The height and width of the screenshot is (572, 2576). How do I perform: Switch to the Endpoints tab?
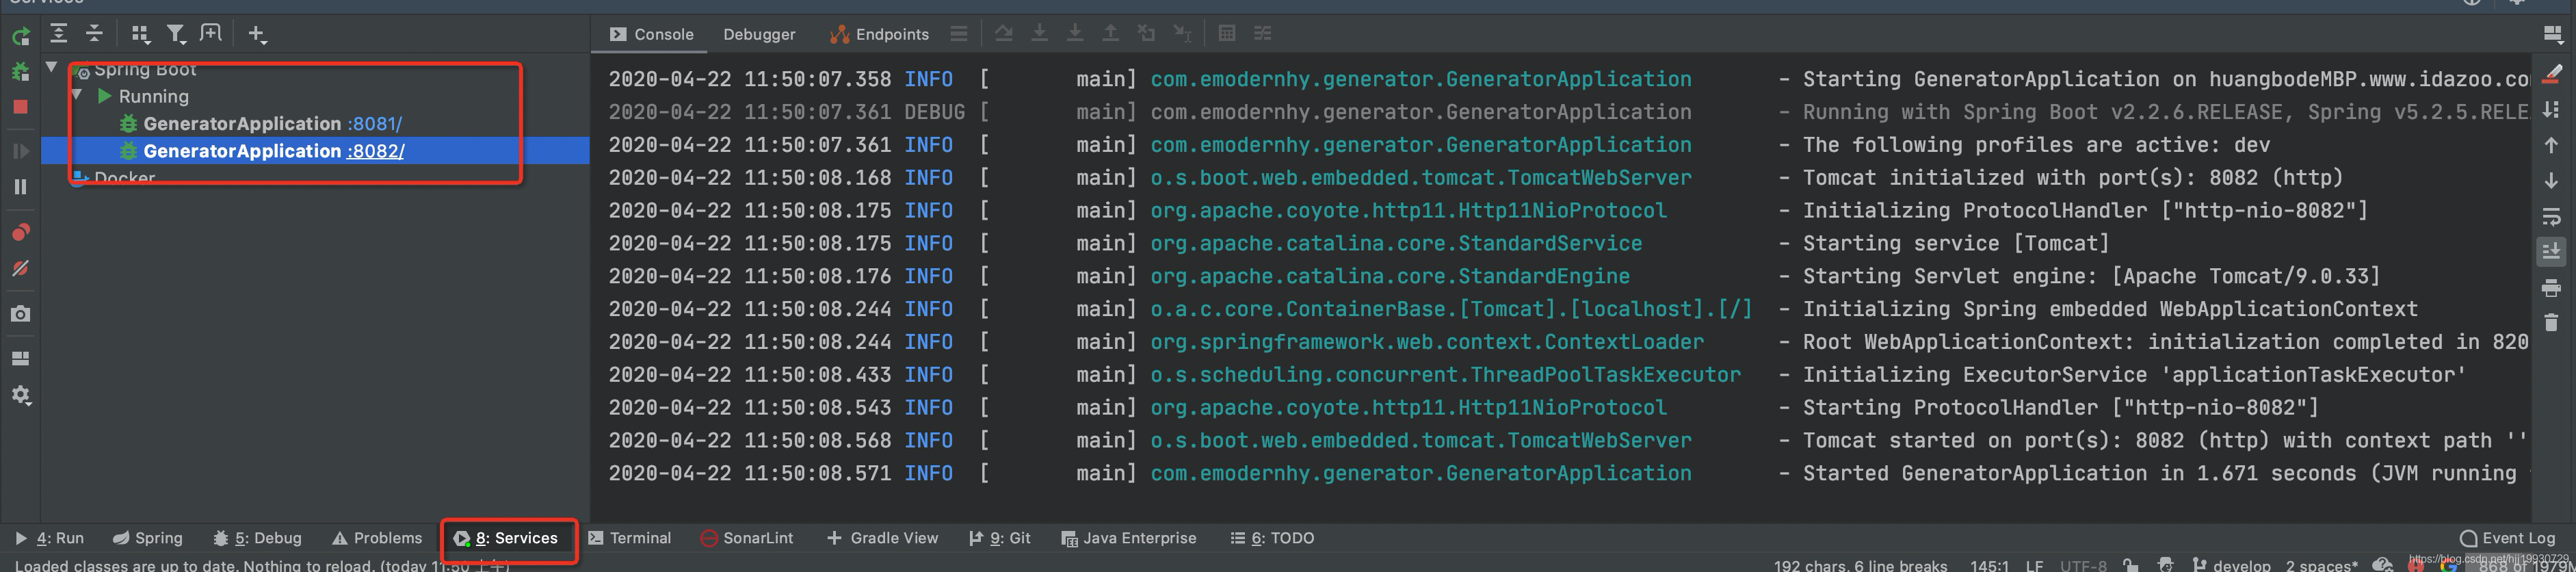click(x=879, y=34)
